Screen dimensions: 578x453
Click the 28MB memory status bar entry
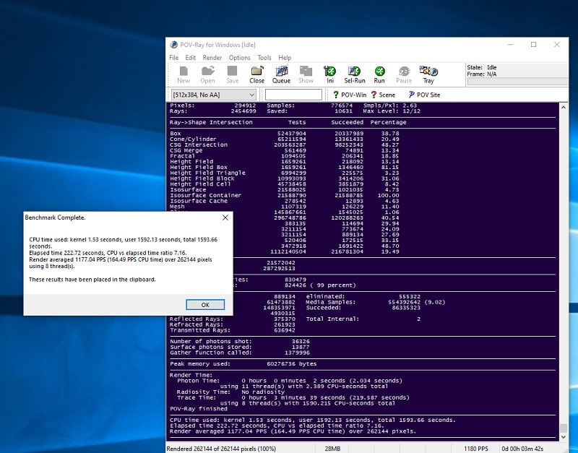(332, 449)
